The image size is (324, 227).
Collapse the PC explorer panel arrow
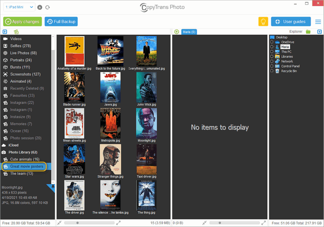(319, 32)
